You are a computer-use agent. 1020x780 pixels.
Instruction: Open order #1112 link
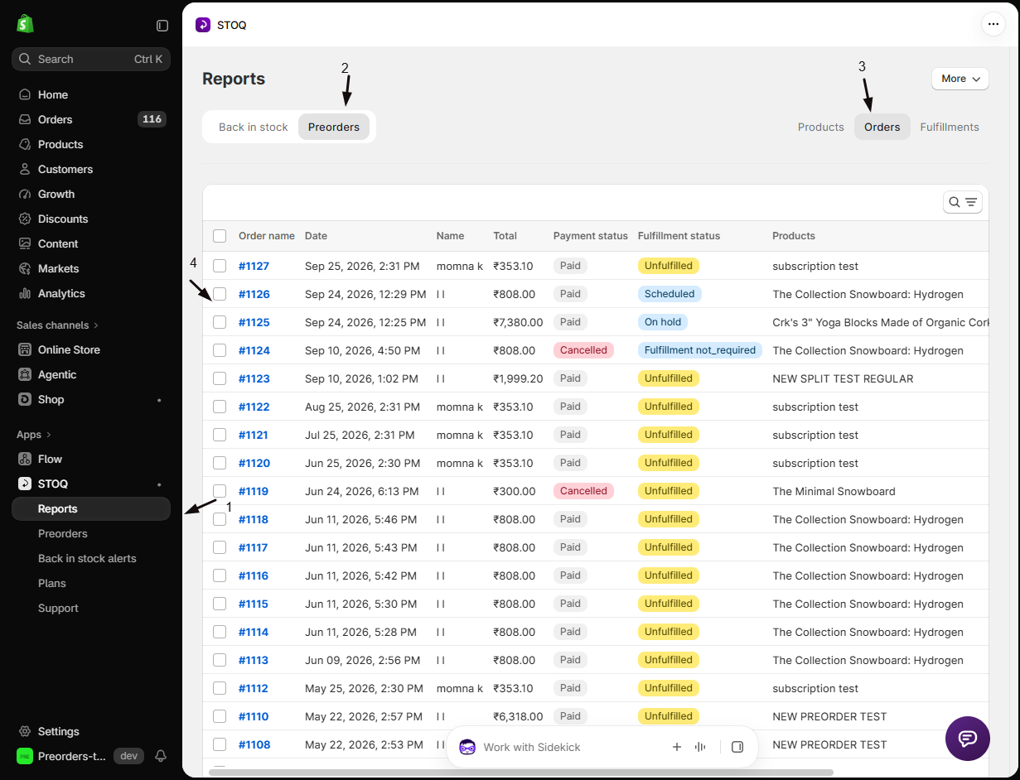(254, 688)
